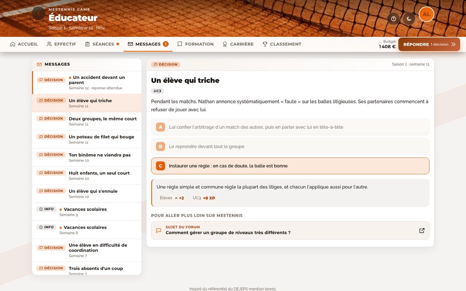Select message Un élève qui triche in list
The height and width of the screenshot is (291, 466).
point(87,103)
